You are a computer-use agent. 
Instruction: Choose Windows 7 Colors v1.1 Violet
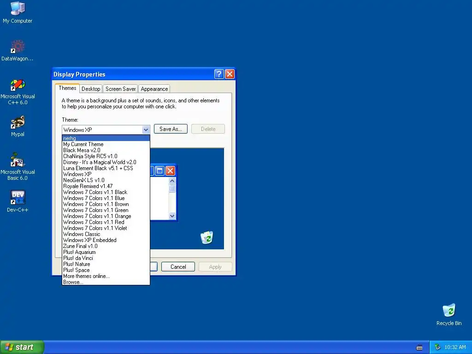[106, 228]
